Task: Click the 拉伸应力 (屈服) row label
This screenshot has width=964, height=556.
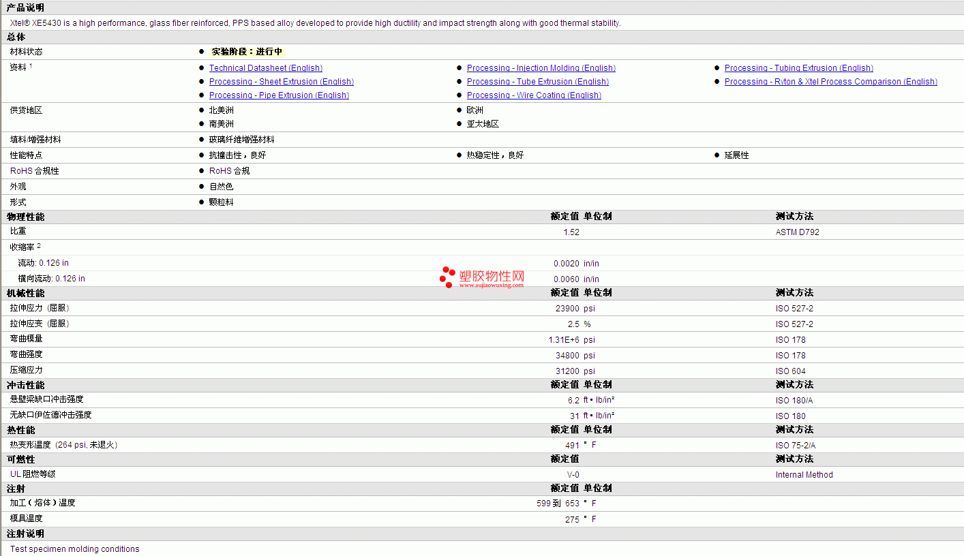Action: point(40,308)
